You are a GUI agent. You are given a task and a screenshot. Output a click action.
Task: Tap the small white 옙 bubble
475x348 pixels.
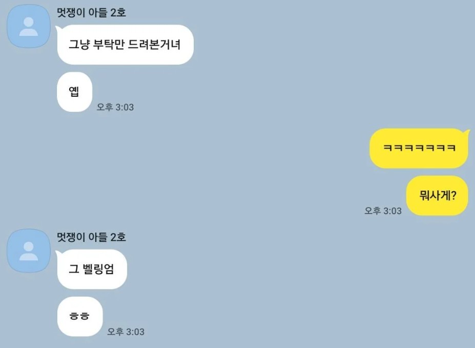click(74, 92)
